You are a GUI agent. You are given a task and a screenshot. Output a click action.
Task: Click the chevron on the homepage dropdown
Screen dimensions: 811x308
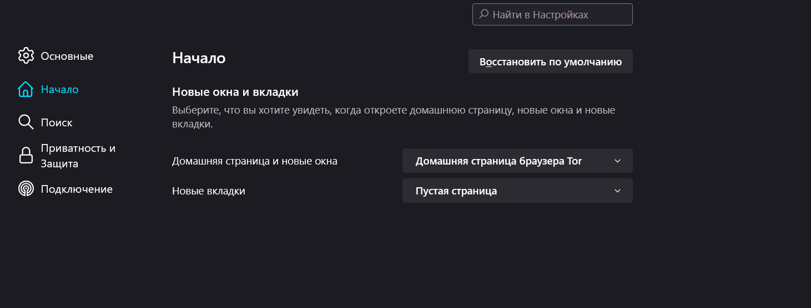(618, 161)
